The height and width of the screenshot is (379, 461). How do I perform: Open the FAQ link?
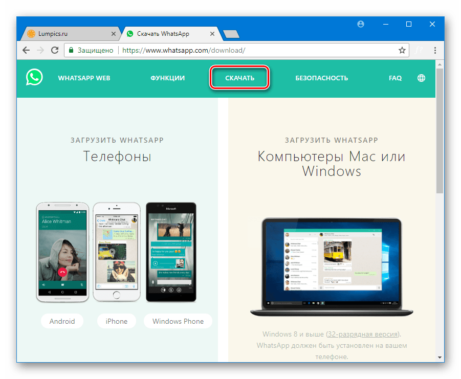pyautogui.click(x=395, y=78)
